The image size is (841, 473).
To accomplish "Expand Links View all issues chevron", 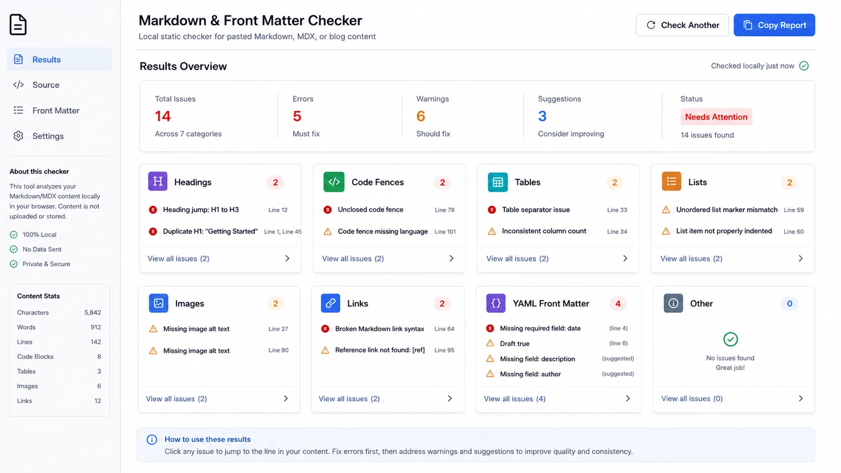I will [450, 398].
